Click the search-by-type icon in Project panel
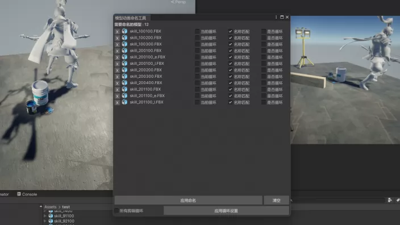The width and height of the screenshot is (400, 225). coord(390,200)
